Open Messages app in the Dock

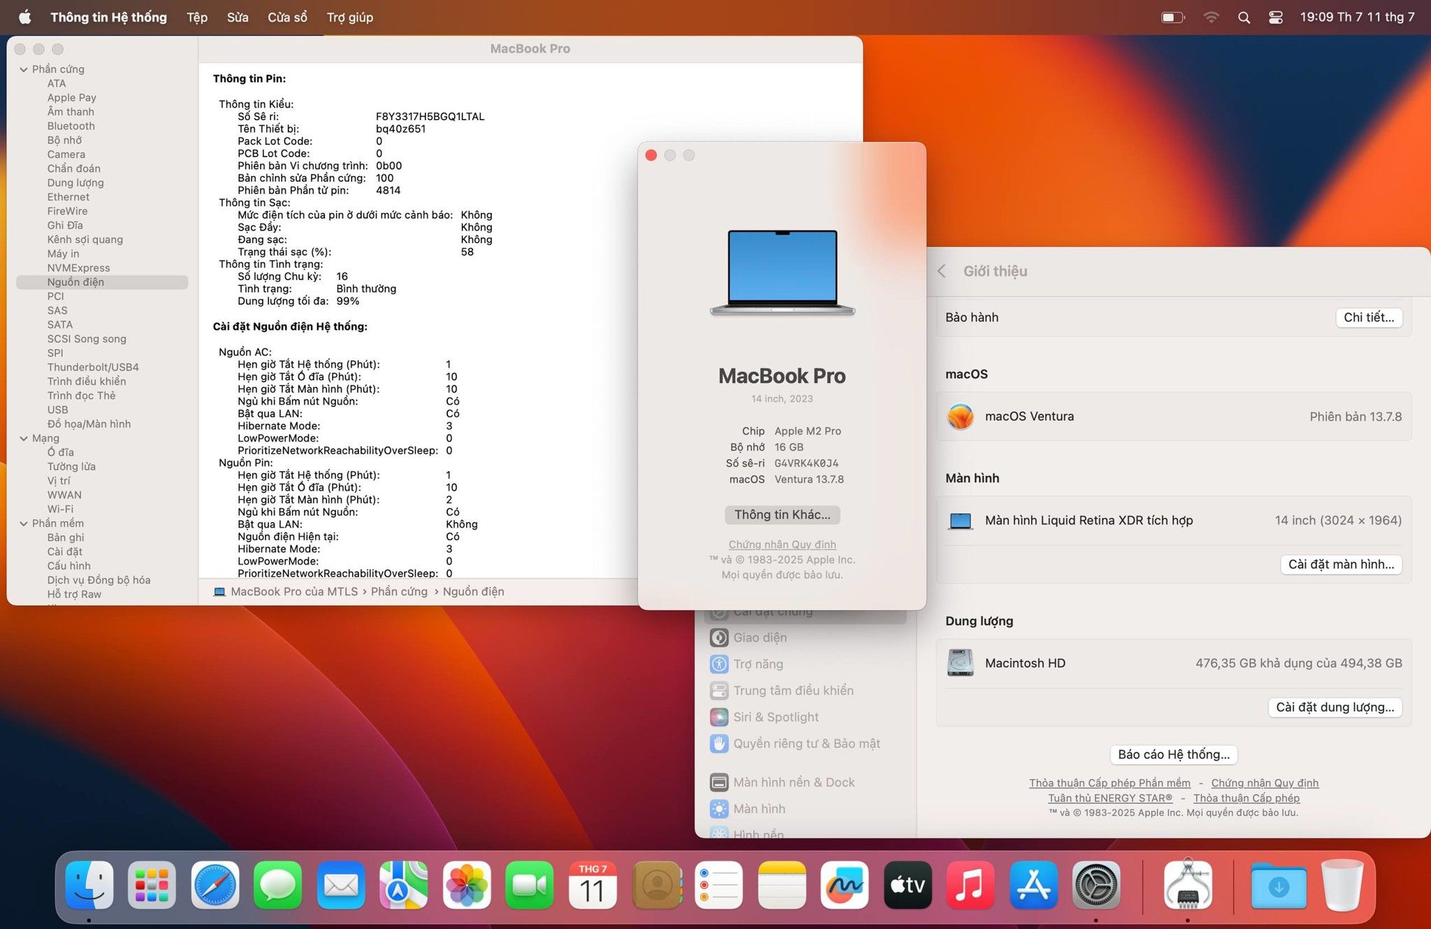(278, 885)
